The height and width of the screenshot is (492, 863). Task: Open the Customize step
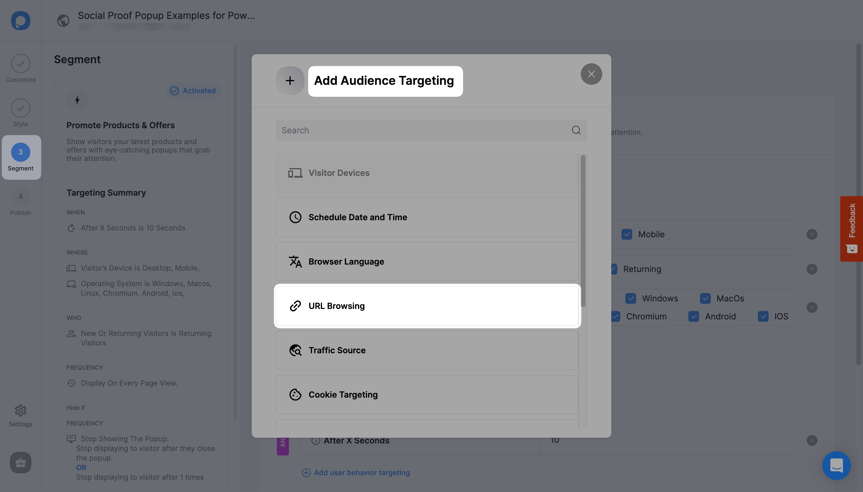[21, 68]
